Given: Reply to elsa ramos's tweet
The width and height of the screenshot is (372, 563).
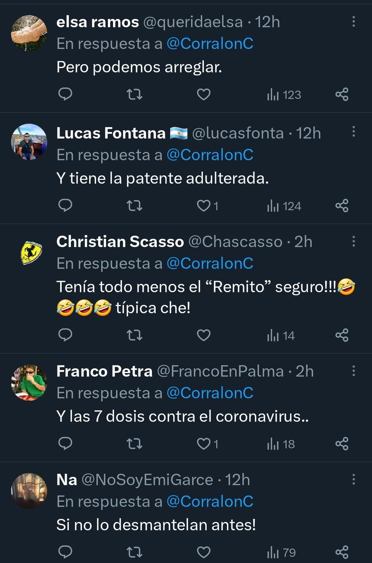Looking at the screenshot, I should (65, 94).
